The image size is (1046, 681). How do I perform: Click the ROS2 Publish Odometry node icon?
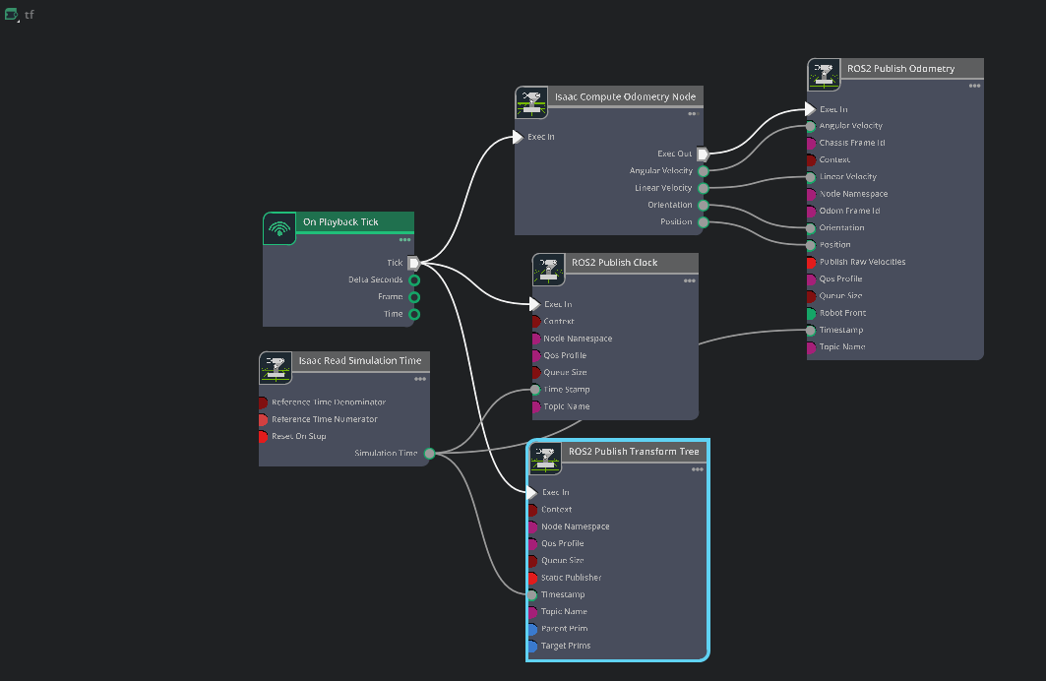824,75
